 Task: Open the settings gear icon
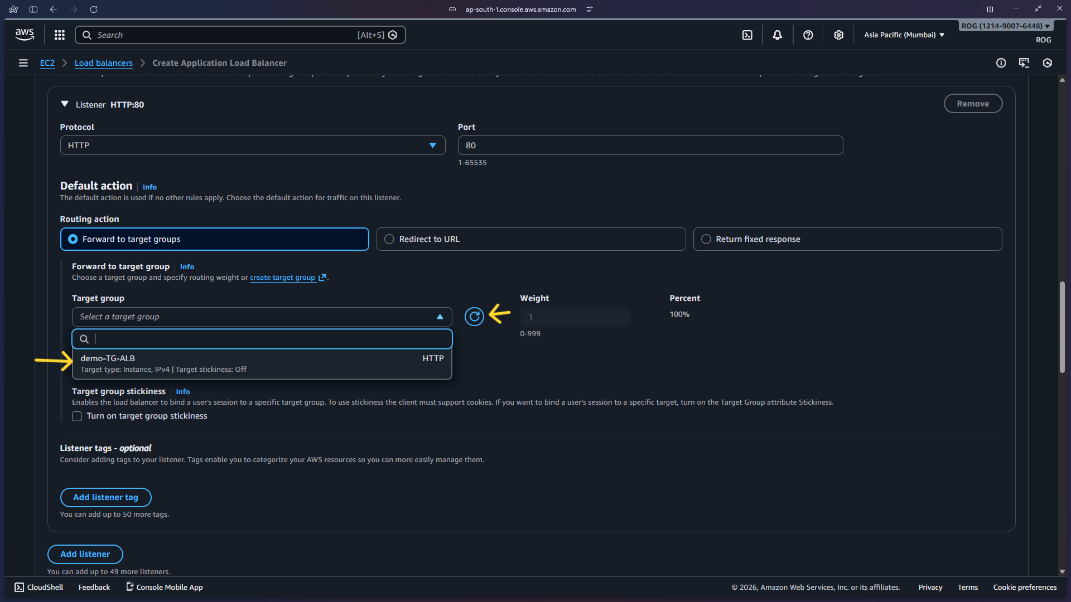[838, 35]
